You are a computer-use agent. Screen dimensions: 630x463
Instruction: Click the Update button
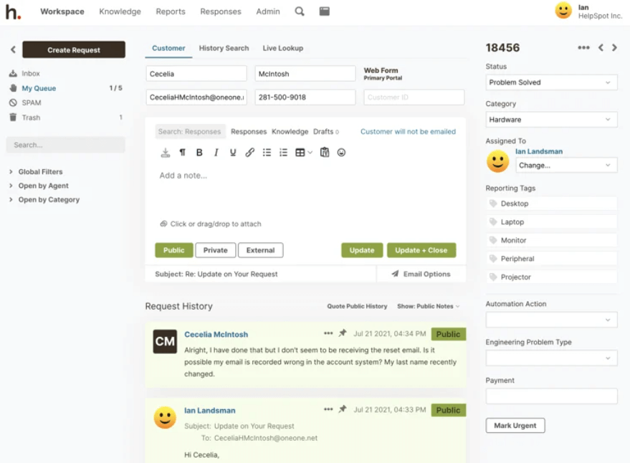(x=362, y=250)
